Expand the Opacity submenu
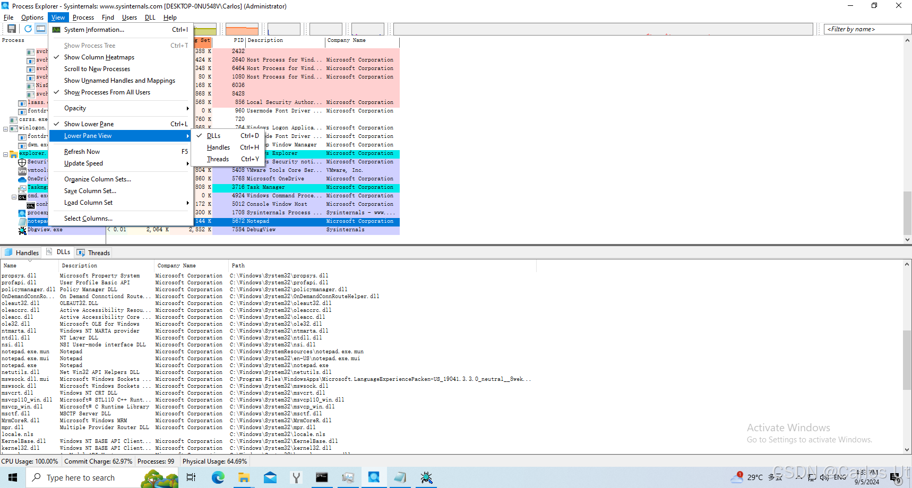This screenshot has width=912, height=488. click(121, 108)
